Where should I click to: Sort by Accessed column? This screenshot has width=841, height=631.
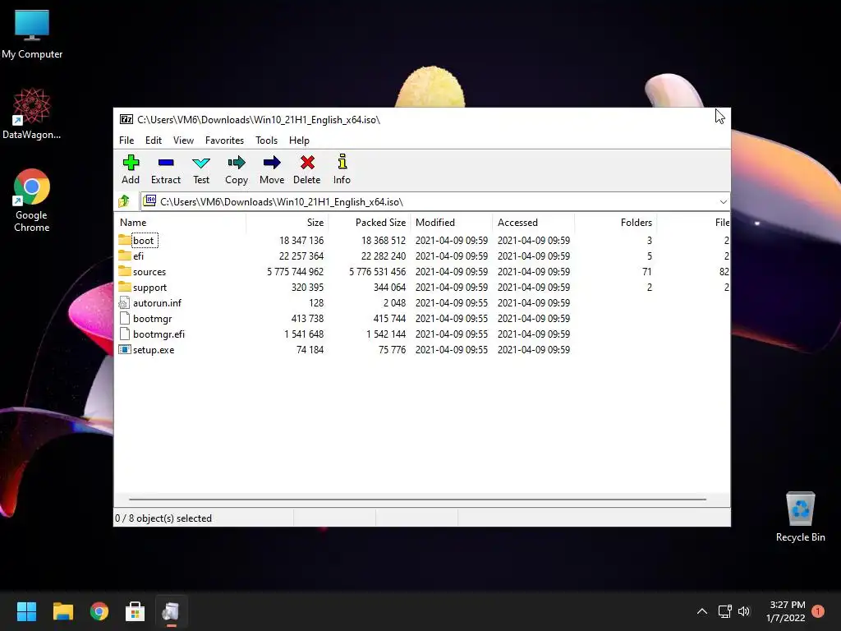point(534,222)
